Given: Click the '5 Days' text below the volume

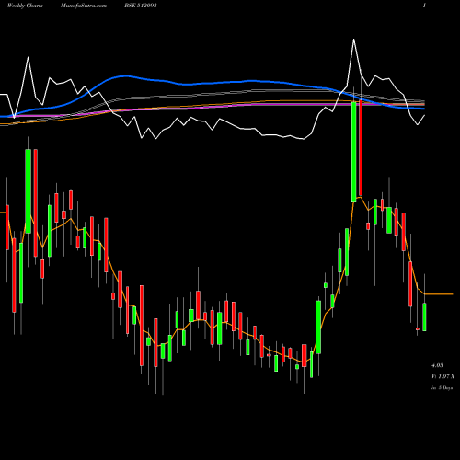Looking at the screenshot, I should (445, 388).
